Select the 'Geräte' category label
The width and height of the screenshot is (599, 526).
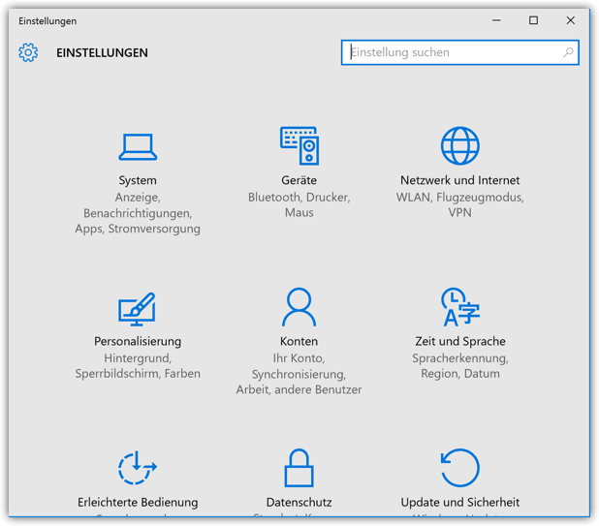(299, 180)
